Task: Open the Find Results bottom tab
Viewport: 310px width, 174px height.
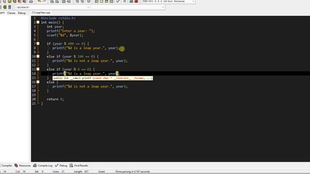Action: [81, 165]
